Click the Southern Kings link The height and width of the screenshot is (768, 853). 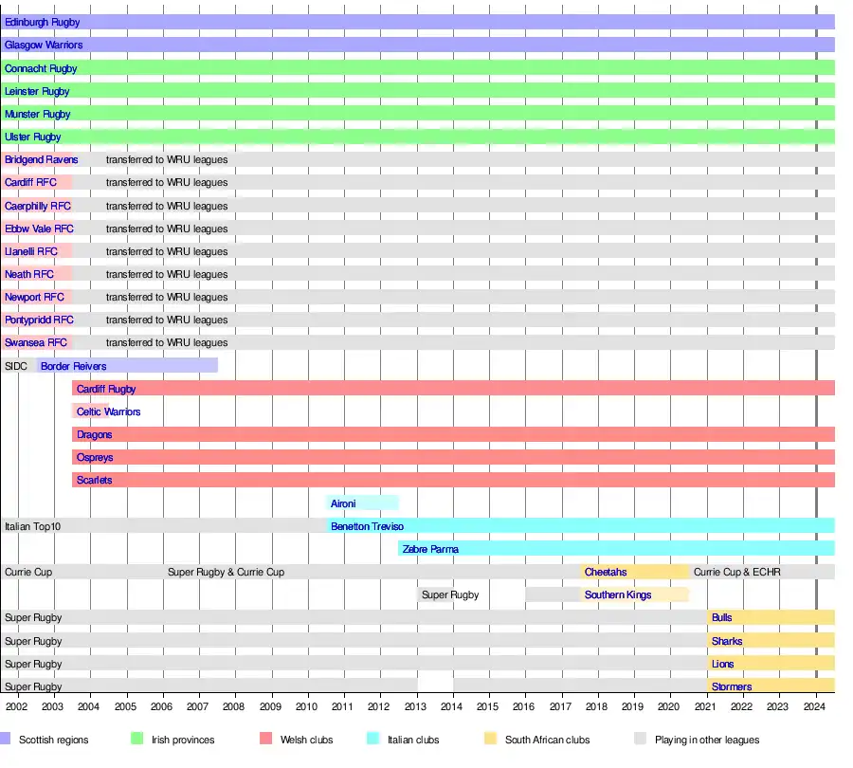pyautogui.click(x=618, y=594)
